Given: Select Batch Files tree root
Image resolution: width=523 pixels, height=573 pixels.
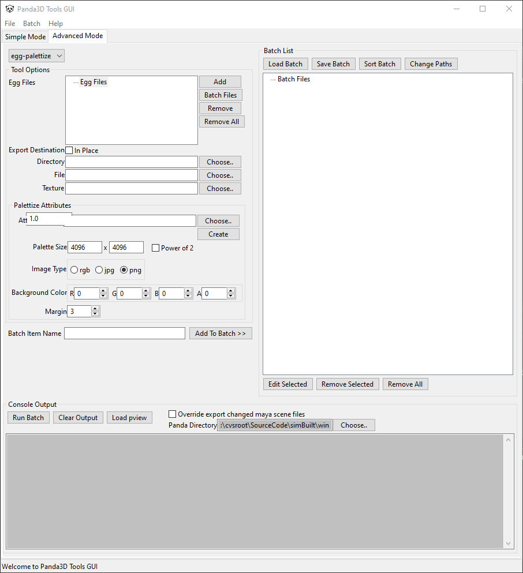Looking at the screenshot, I should point(293,79).
